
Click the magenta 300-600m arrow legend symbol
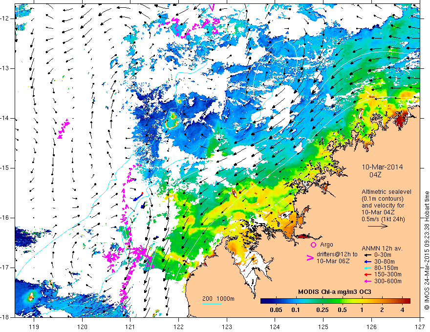tap(367, 281)
